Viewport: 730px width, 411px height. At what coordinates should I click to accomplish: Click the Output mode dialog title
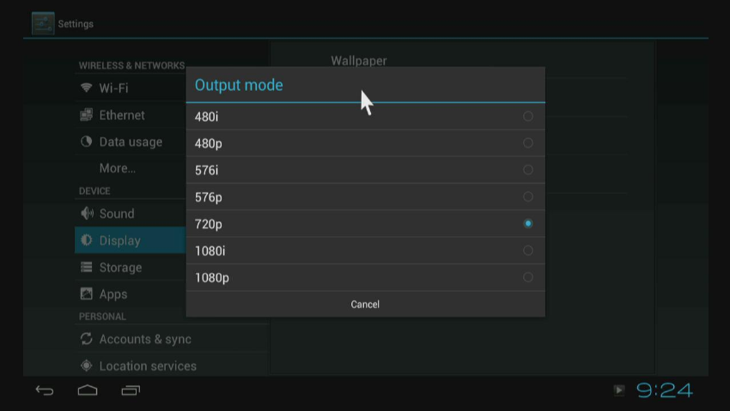click(239, 85)
